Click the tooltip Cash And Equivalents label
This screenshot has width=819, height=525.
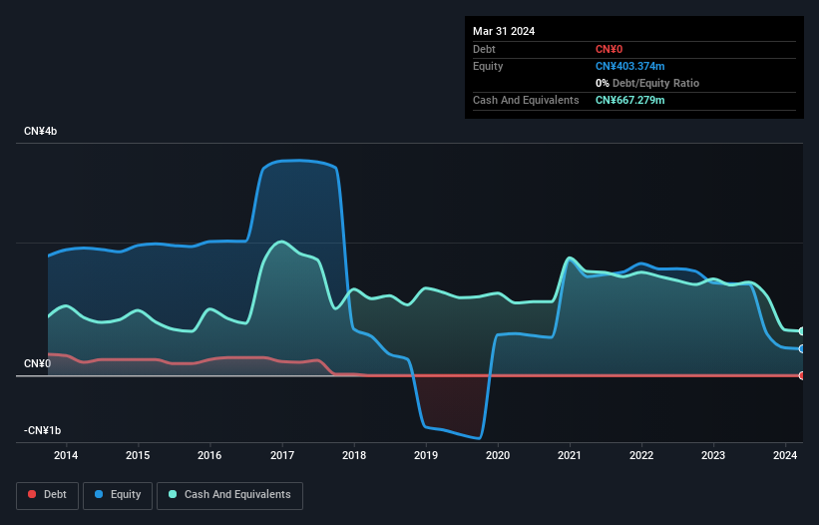tap(526, 100)
